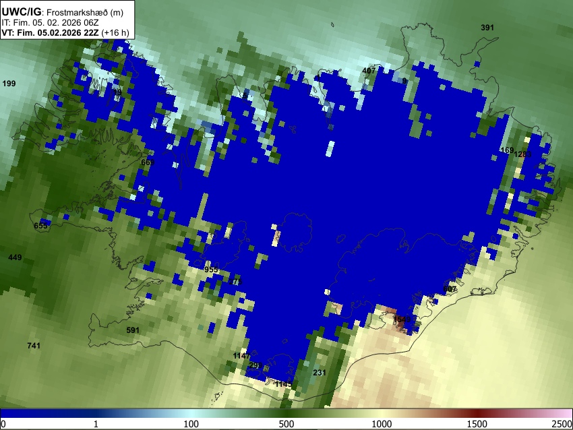Click the map value 231 in the south
Screen dimensions: 573x430
point(320,373)
